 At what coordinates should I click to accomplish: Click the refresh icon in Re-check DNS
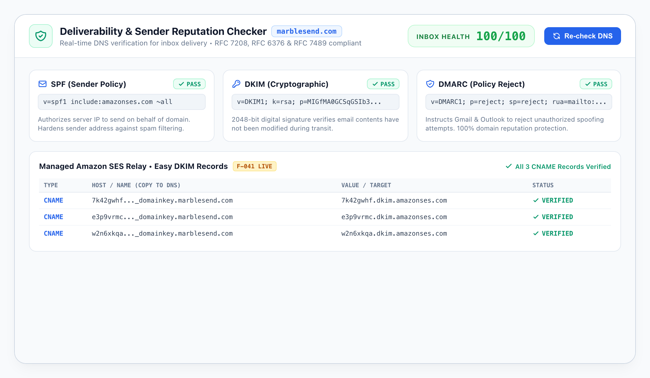coord(557,36)
